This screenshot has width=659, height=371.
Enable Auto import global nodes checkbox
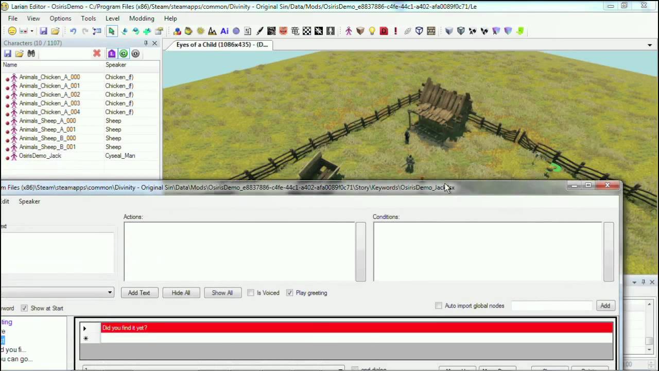pyautogui.click(x=439, y=306)
